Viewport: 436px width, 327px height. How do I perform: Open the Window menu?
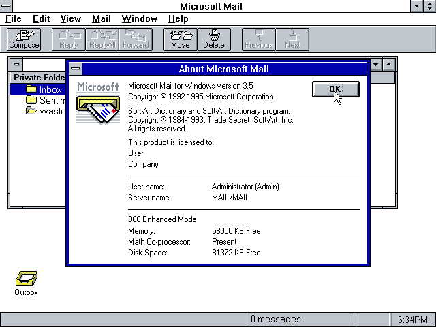point(140,18)
